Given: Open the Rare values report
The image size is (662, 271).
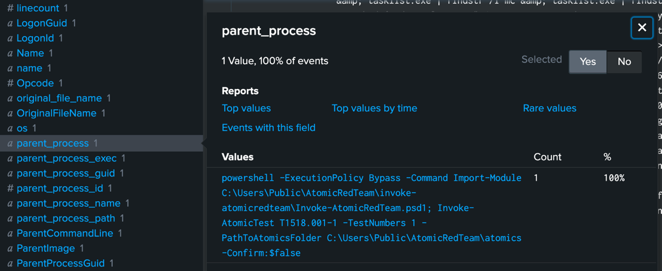Looking at the screenshot, I should 549,108.
